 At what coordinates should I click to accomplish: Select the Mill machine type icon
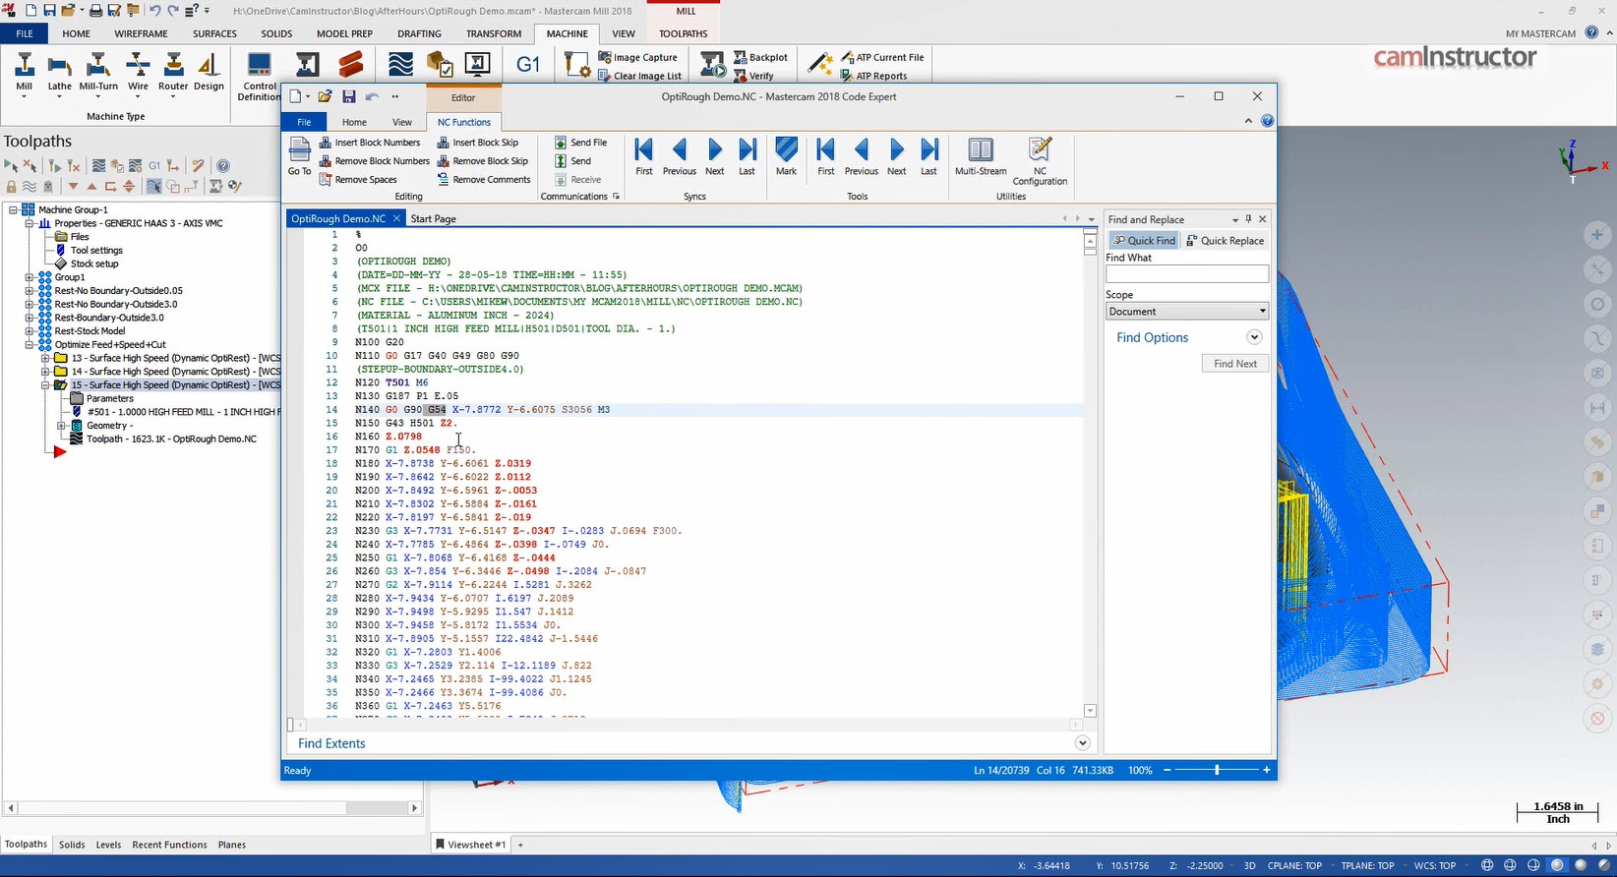pyautogui.click(x=25, y=75)
